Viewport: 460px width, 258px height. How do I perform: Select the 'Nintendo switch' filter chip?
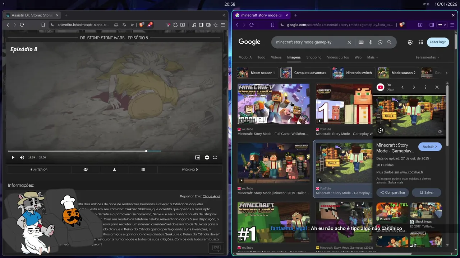[354, 73]
